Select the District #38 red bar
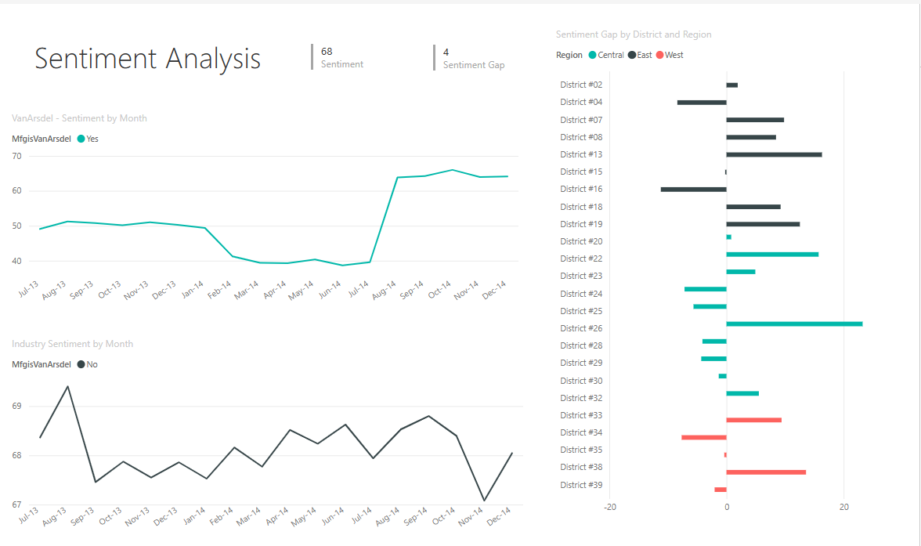This screenshot has height=546, width=921. pyautogui.click(x=766, y=472)
